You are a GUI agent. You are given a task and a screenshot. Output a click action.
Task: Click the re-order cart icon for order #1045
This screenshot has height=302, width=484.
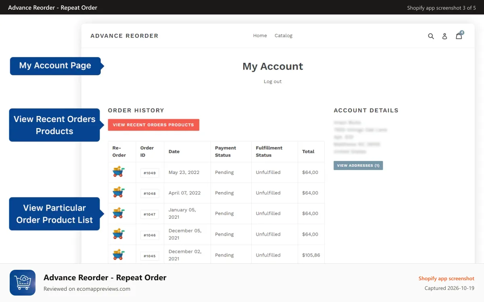pyautogui.click(x=118, y=254)
